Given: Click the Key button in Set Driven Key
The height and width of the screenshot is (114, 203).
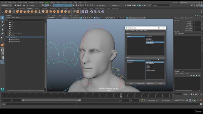Looking at the screenshot, I should tap(131, 83).
